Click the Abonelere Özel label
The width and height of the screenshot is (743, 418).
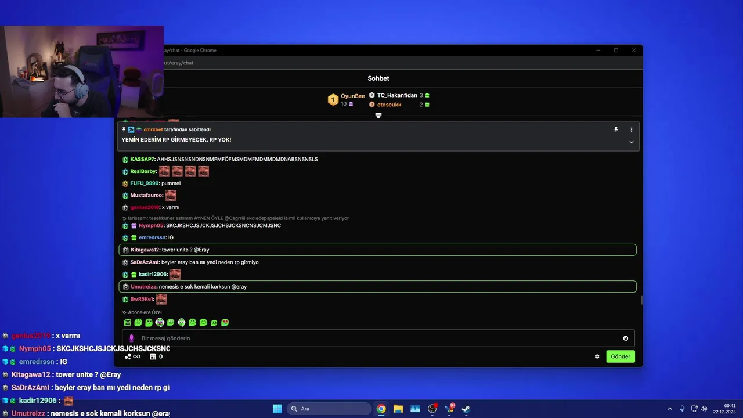click(x=145, y=312)
